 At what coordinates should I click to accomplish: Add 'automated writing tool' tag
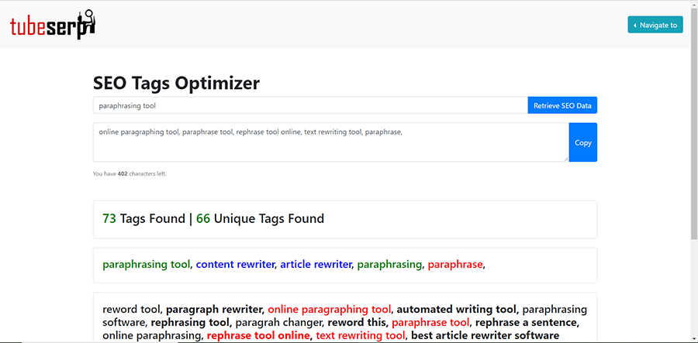click(x=458, y=309)
